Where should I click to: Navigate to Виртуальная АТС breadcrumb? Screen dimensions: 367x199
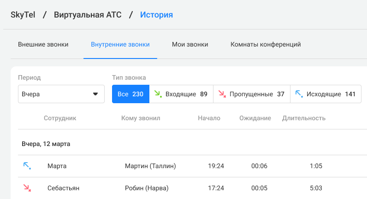tap(88, 15)
